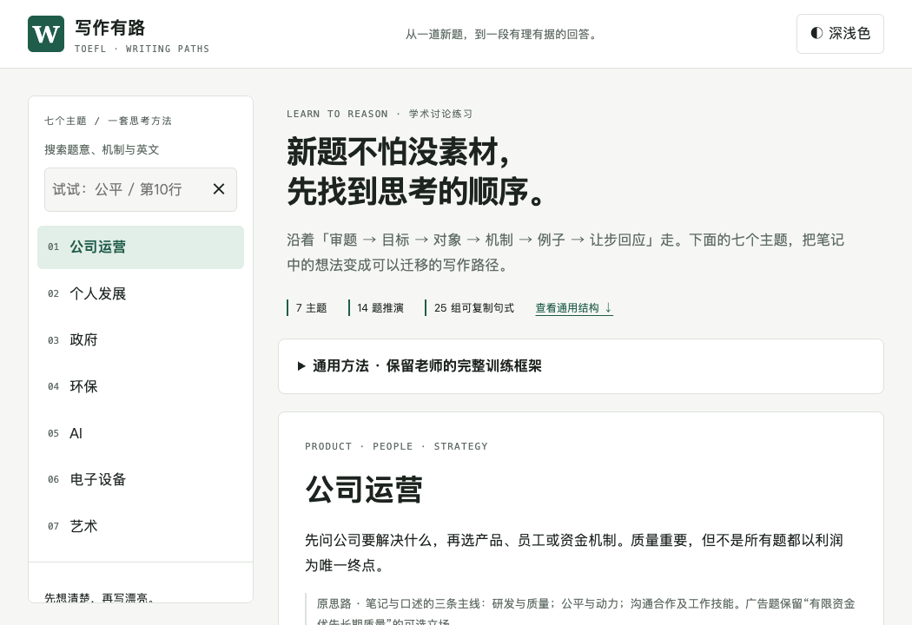Viewport: 912px width, 625px height.
Task: Focus the 试试：公平 / 第10行 search box
Action: 140,189
